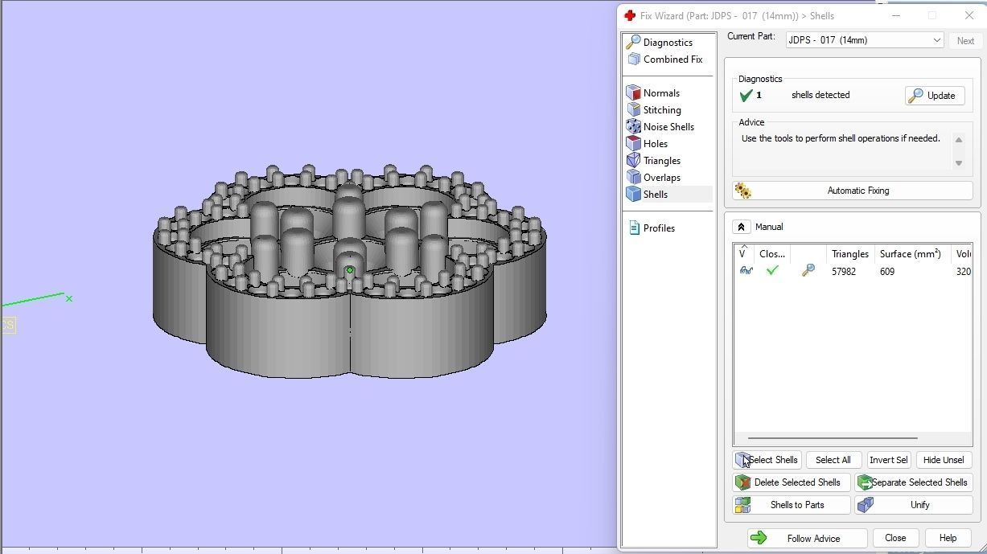Click the Unify button
987x554 pixels.
(914, 505)
